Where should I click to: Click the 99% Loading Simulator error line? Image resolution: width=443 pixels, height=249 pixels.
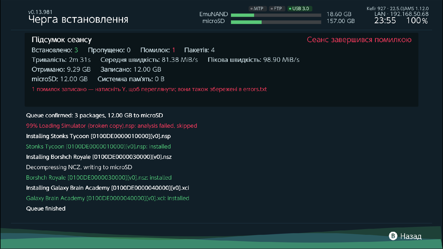point(111,126)
